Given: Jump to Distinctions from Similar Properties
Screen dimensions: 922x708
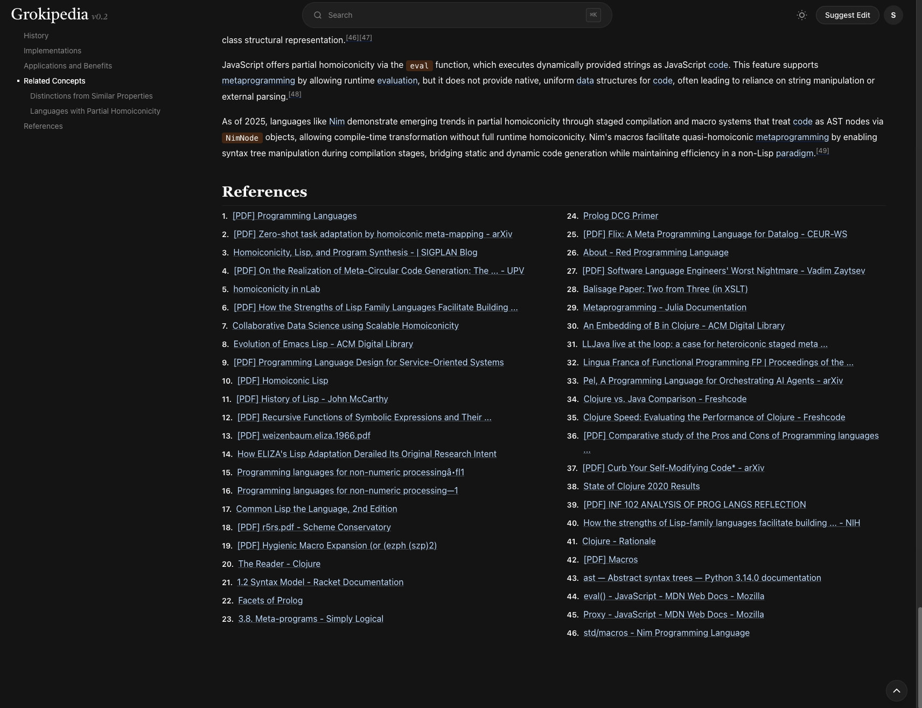Looking at the screenshot, I should [92, 96].
